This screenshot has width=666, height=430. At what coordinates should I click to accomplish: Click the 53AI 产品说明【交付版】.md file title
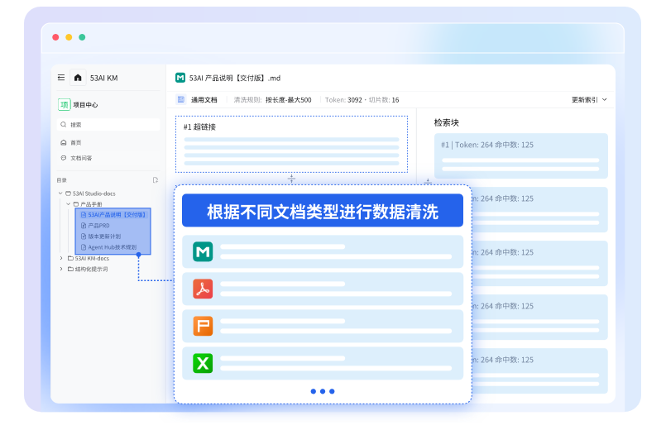point(235,78)
